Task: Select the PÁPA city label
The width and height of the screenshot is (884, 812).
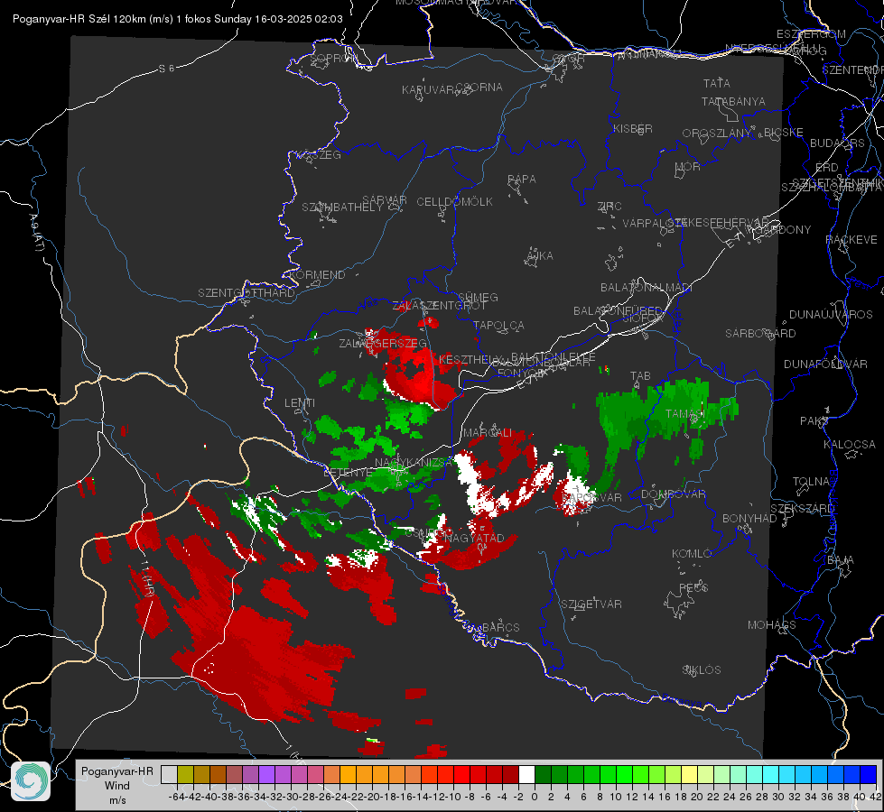Action: [522, 180]
